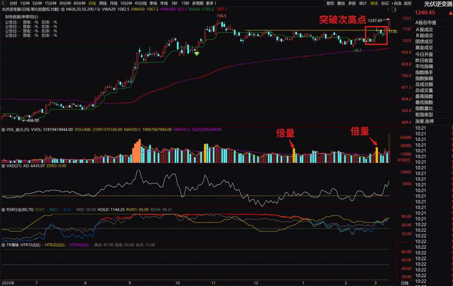
Task: Select the 5分钟 period tab
Action: (x=37, y=3)
